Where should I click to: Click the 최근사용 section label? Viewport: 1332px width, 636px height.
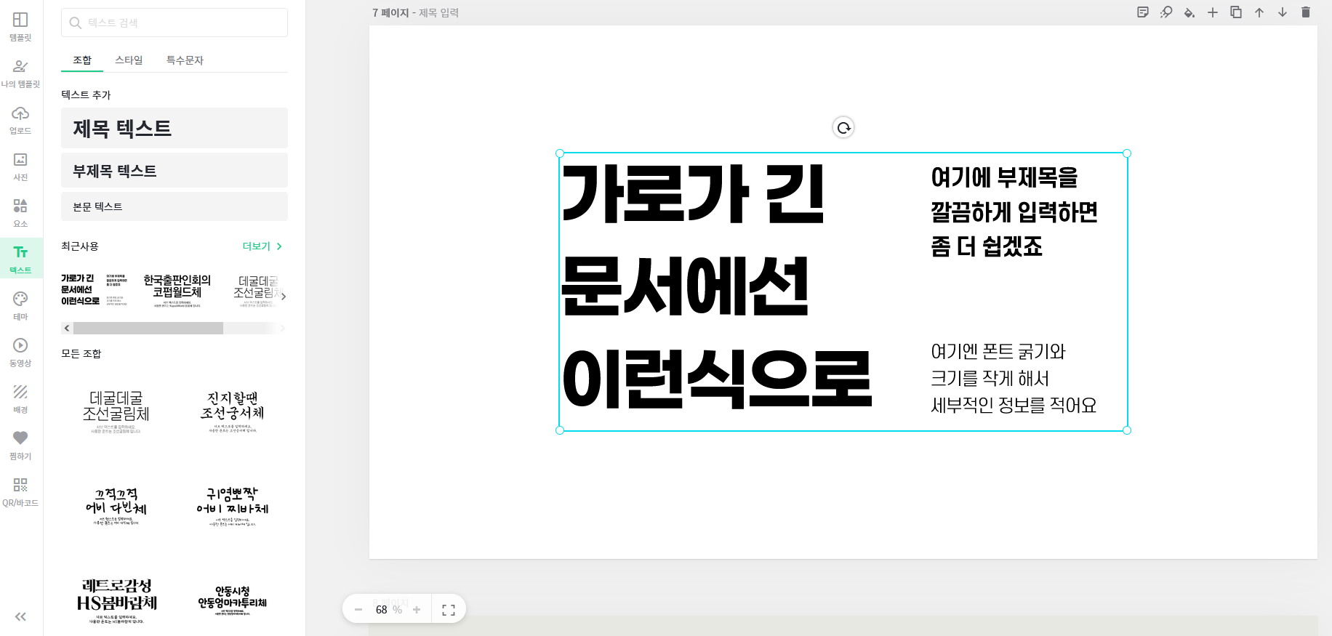(x=80, y=246)
